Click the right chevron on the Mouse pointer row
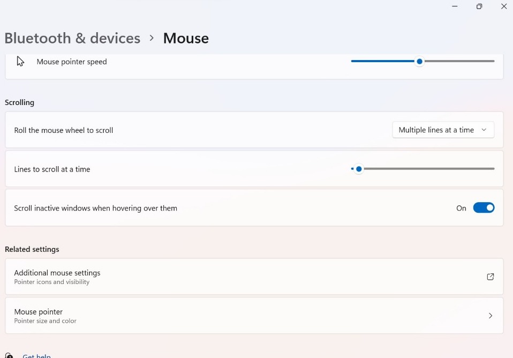Viewport: 513px width, 358px height. [490, 316]
